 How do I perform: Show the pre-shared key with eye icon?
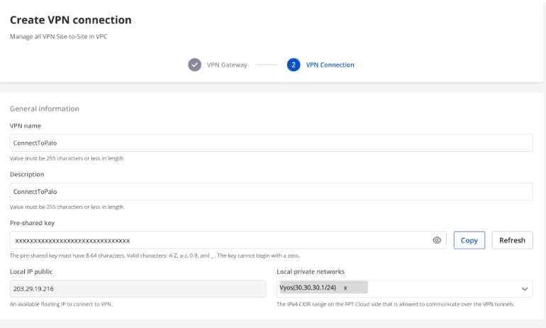click(437, 241)
